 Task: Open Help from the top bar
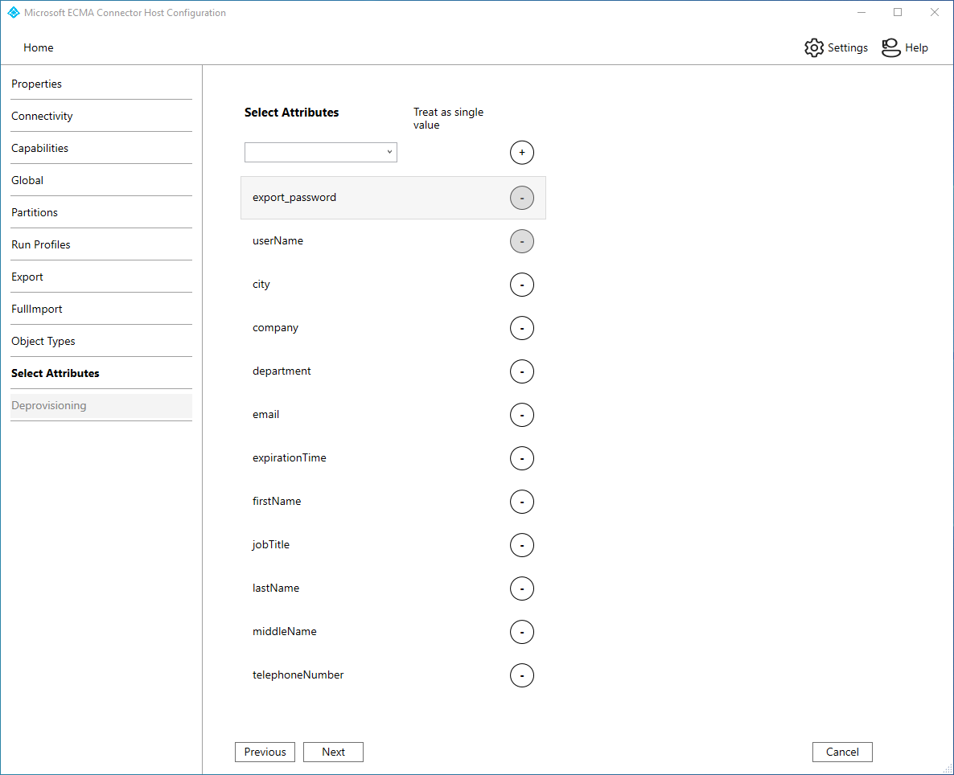click(x=905, y=47)
